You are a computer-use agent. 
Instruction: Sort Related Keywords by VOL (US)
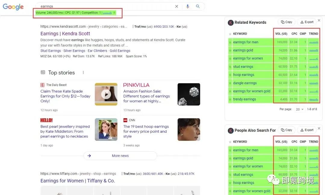281,34
